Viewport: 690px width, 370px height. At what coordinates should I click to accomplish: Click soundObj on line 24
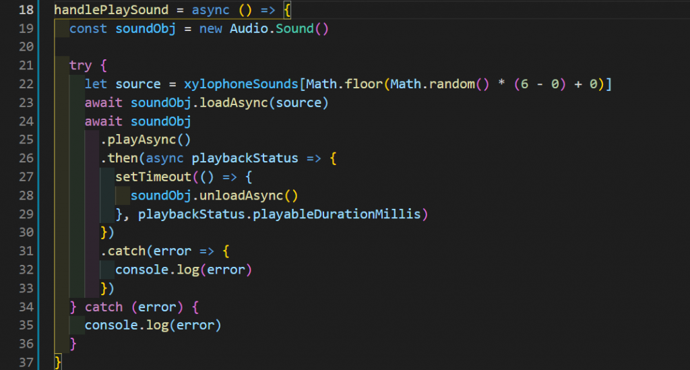160,121
